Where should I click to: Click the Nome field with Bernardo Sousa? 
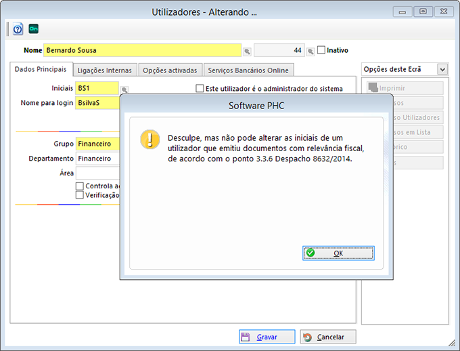coord(142,50)
